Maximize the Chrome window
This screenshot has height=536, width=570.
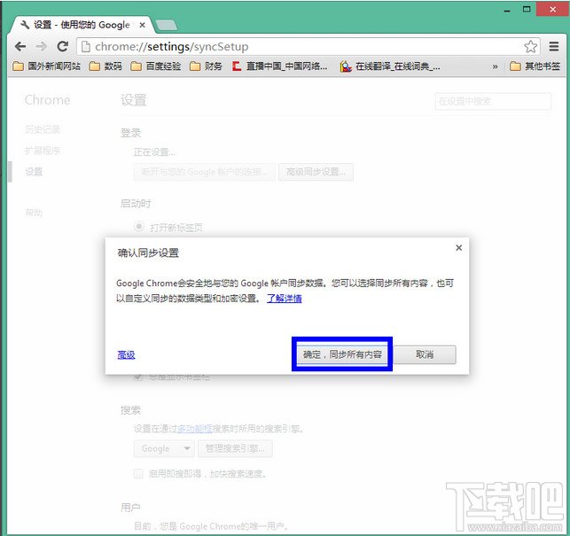pos(527,9)
